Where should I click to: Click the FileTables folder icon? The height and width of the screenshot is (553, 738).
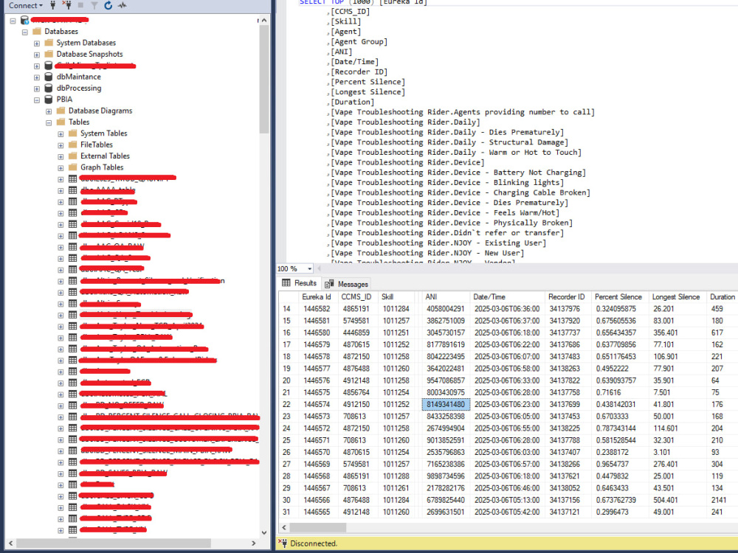point(72,145)
